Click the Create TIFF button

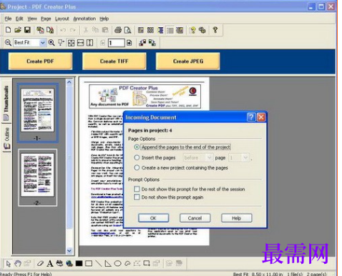[x=114, y=61]
